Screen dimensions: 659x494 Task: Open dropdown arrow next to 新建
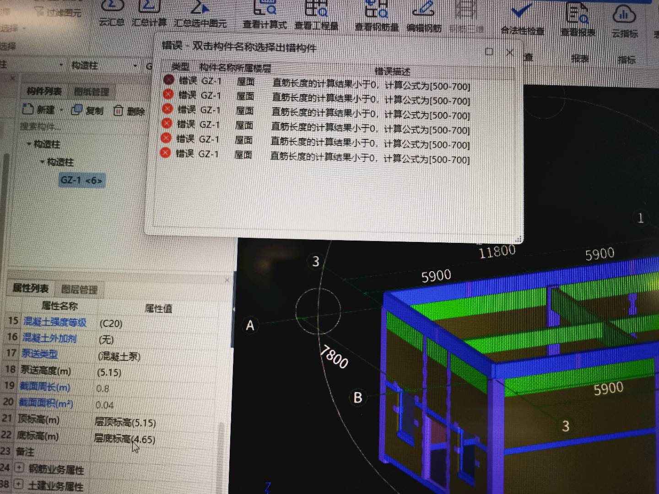click(x=61, y=110)
